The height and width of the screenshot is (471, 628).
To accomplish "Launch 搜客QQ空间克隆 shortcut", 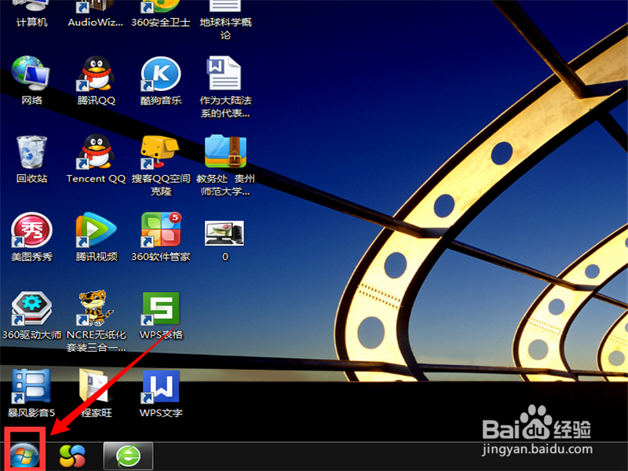I will [x=161, y=165].
